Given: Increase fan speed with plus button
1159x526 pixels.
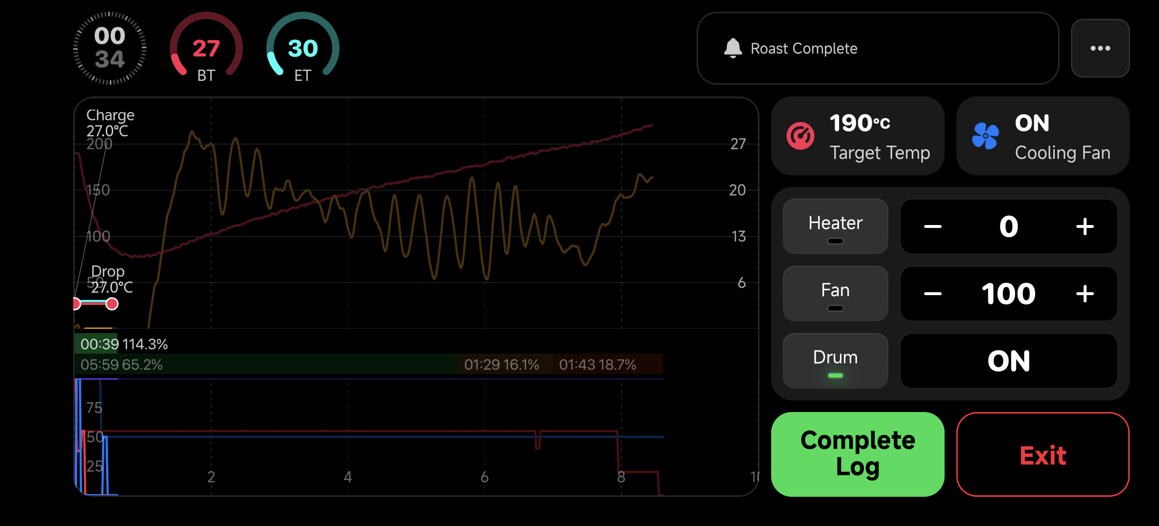Looking at the screenshot, I should point(1085,294).
